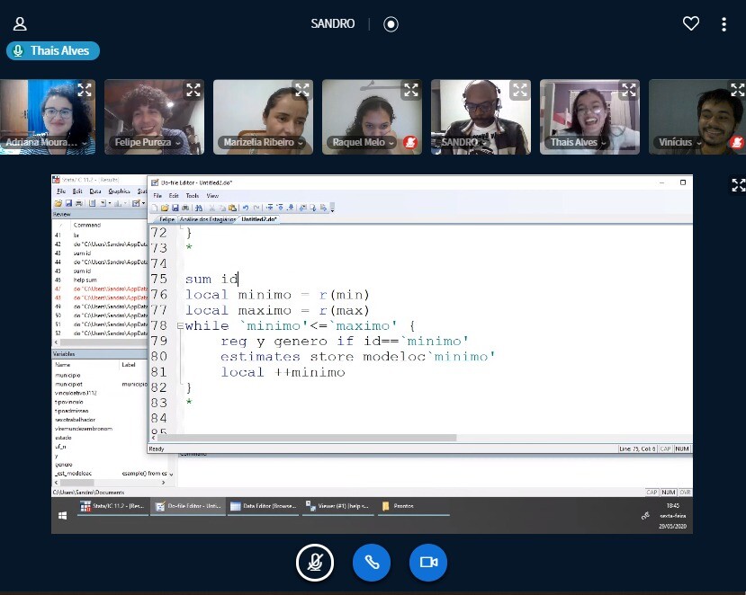
Task: Maximize the shared screen presentation
Action: pos(738,185)
